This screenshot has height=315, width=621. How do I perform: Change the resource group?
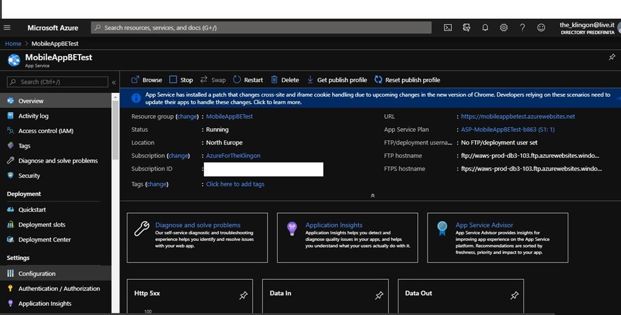point(187,117)
